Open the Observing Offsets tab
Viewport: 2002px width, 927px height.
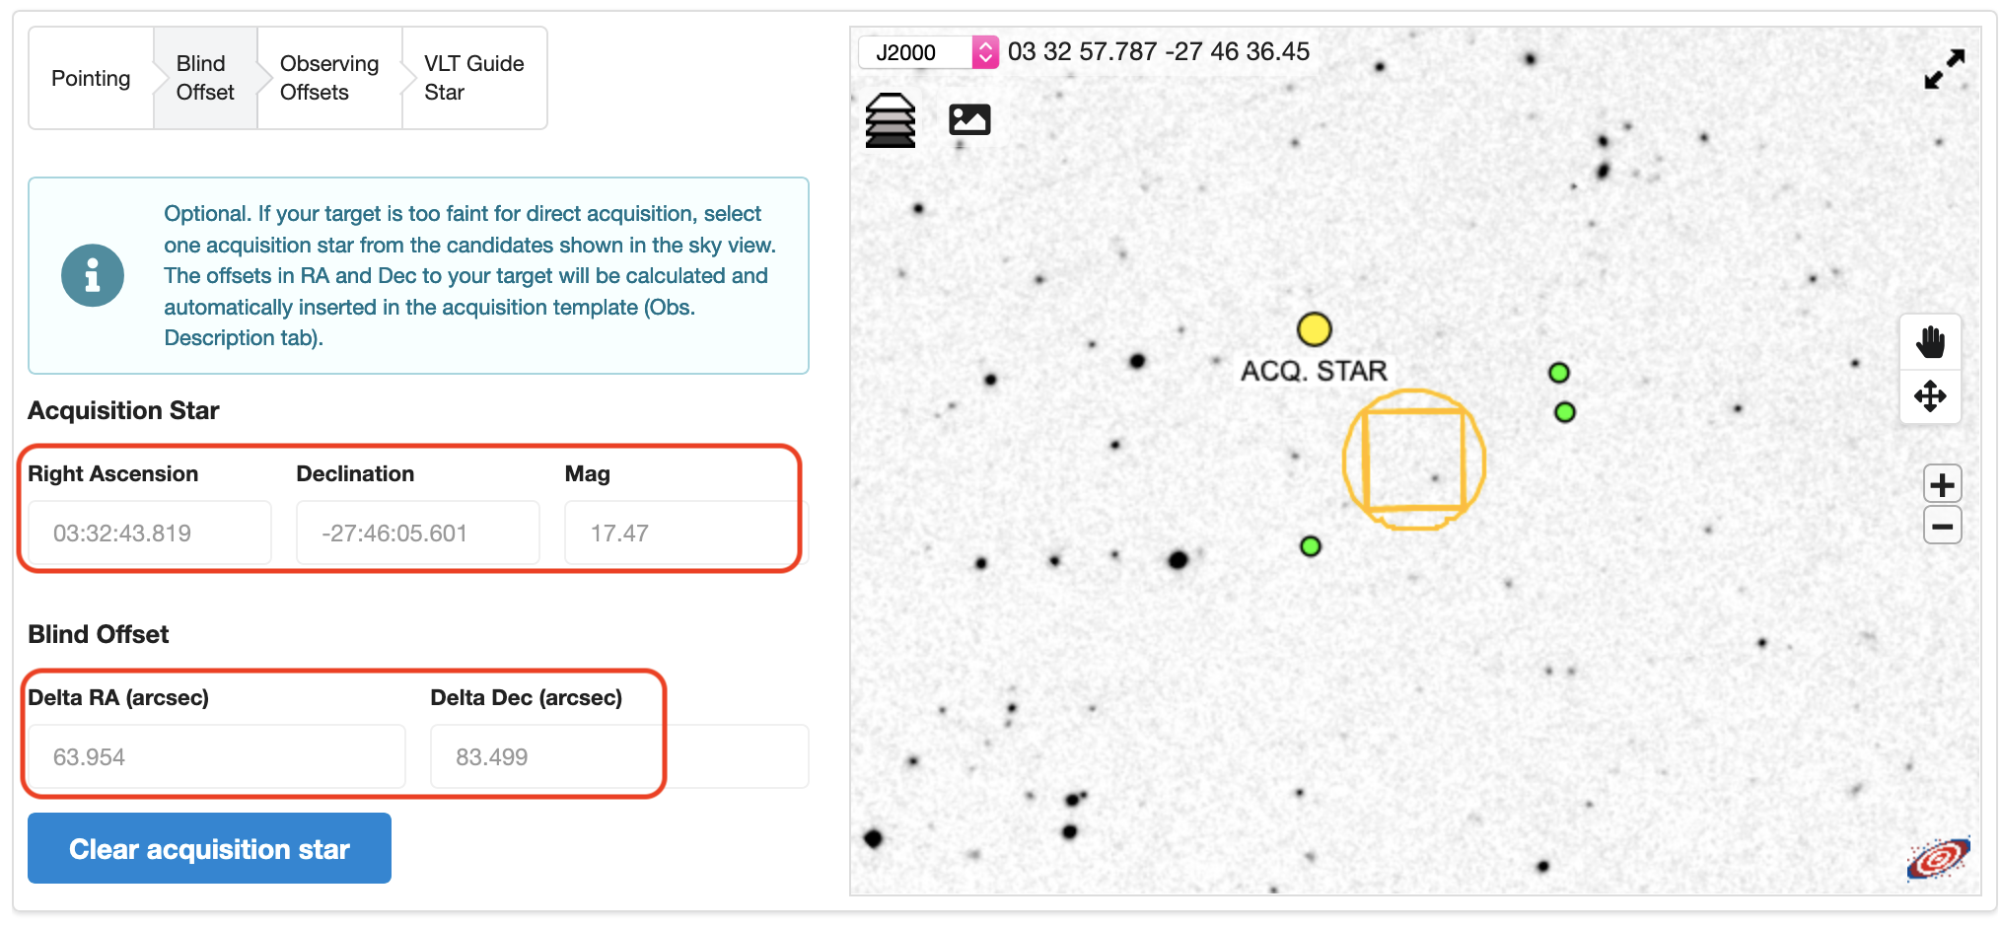[329, 78]
